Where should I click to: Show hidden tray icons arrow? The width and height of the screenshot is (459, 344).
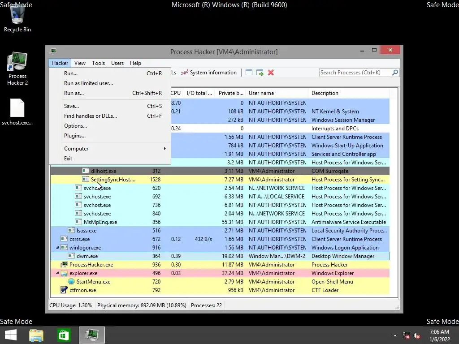pos(395,335)
